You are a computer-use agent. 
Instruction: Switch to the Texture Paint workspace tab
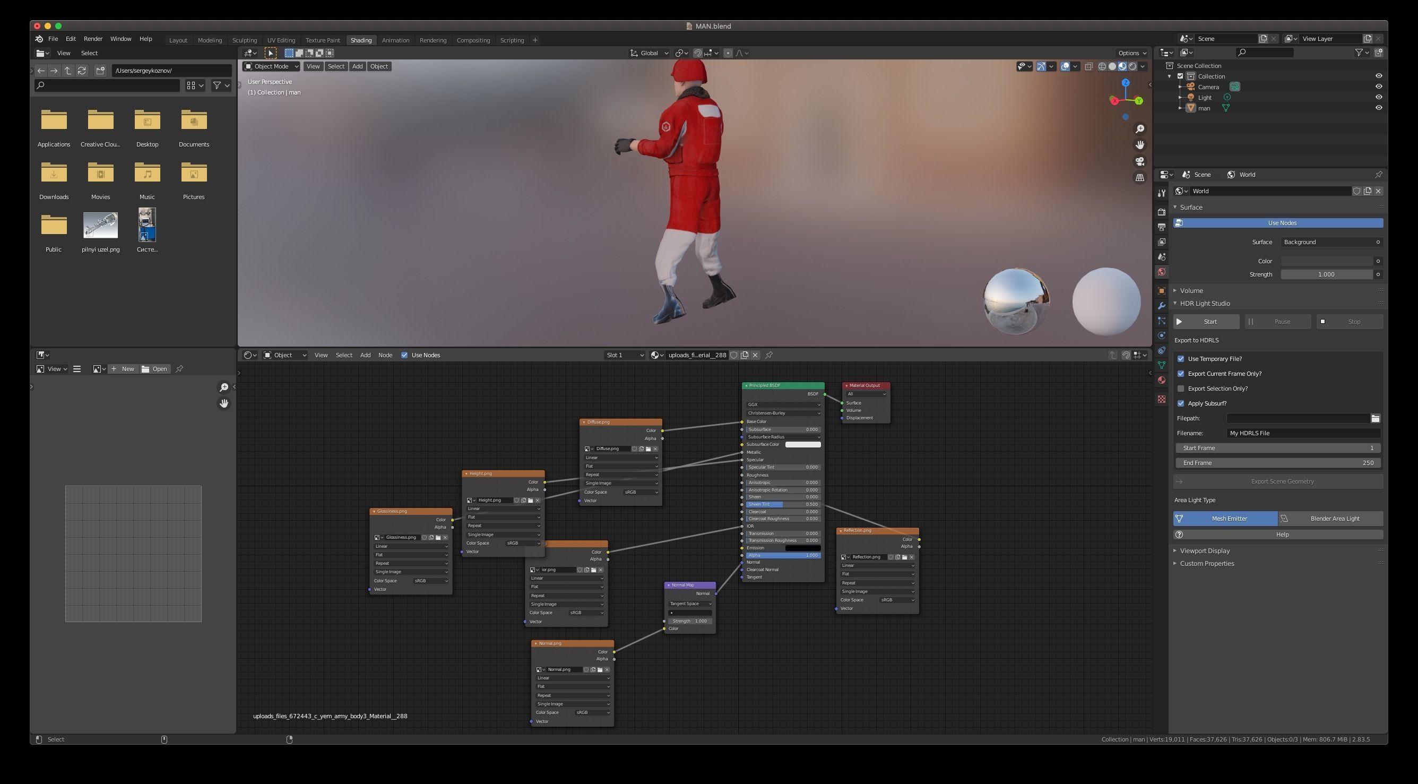click(x=323, y=40)
